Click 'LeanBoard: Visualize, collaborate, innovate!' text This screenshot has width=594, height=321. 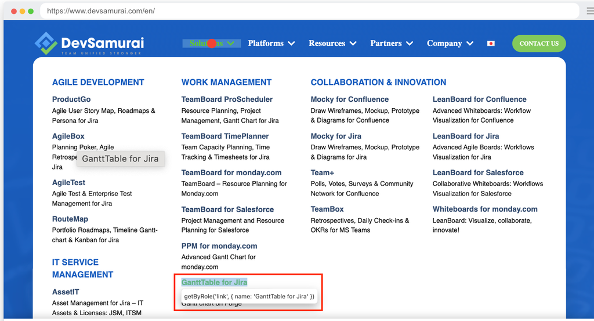click(x=482, y=225)
